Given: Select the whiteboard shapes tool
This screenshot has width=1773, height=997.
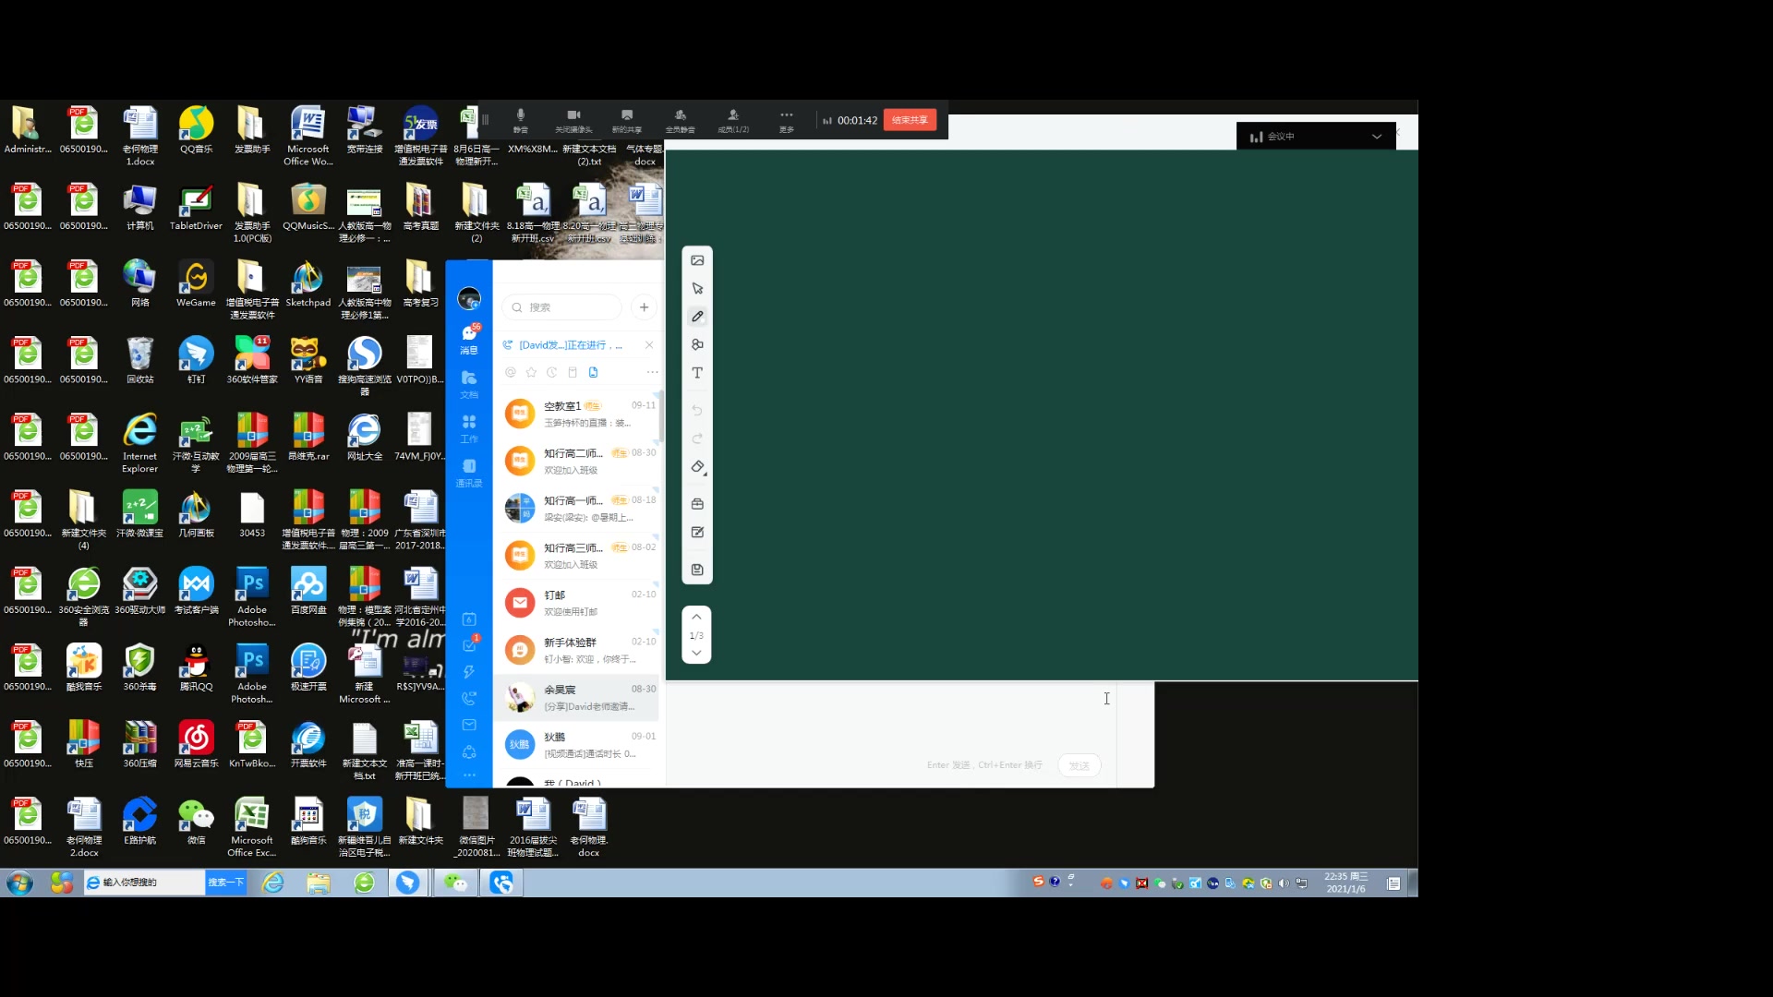Looking at the screenshot, I should (x=697, y=344).
